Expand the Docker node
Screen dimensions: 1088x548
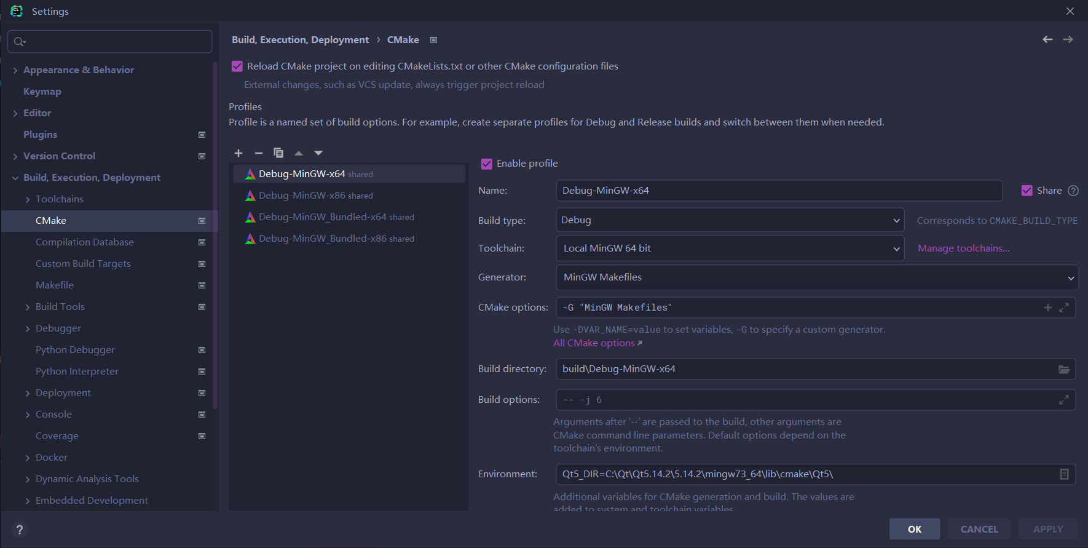[28, 458]
